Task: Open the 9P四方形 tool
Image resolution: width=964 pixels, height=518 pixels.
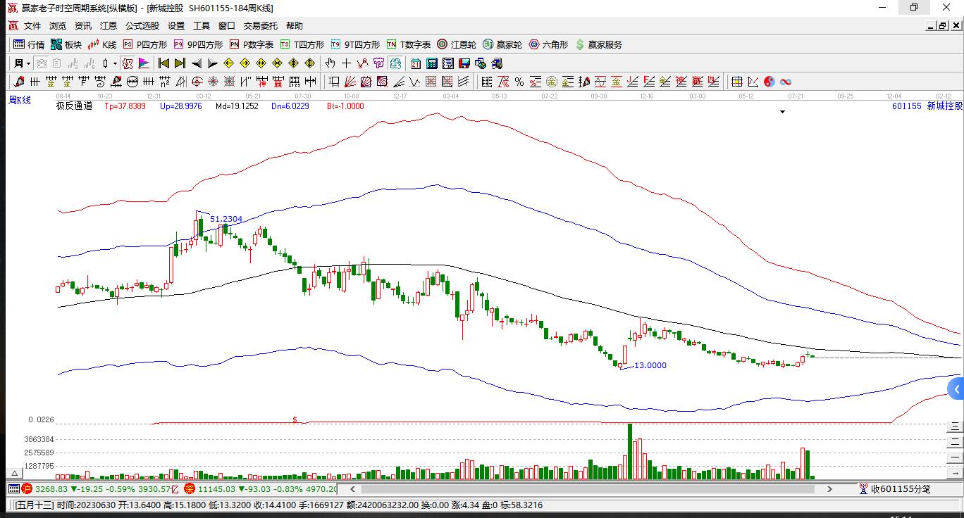Action: tap(197, 44)
